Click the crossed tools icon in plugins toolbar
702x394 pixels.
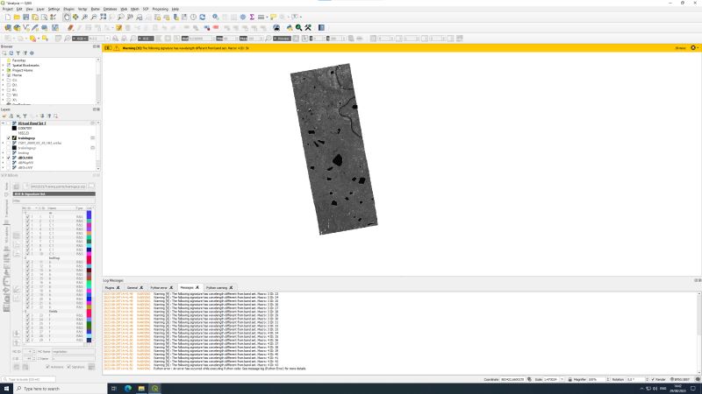pos(308,28)
